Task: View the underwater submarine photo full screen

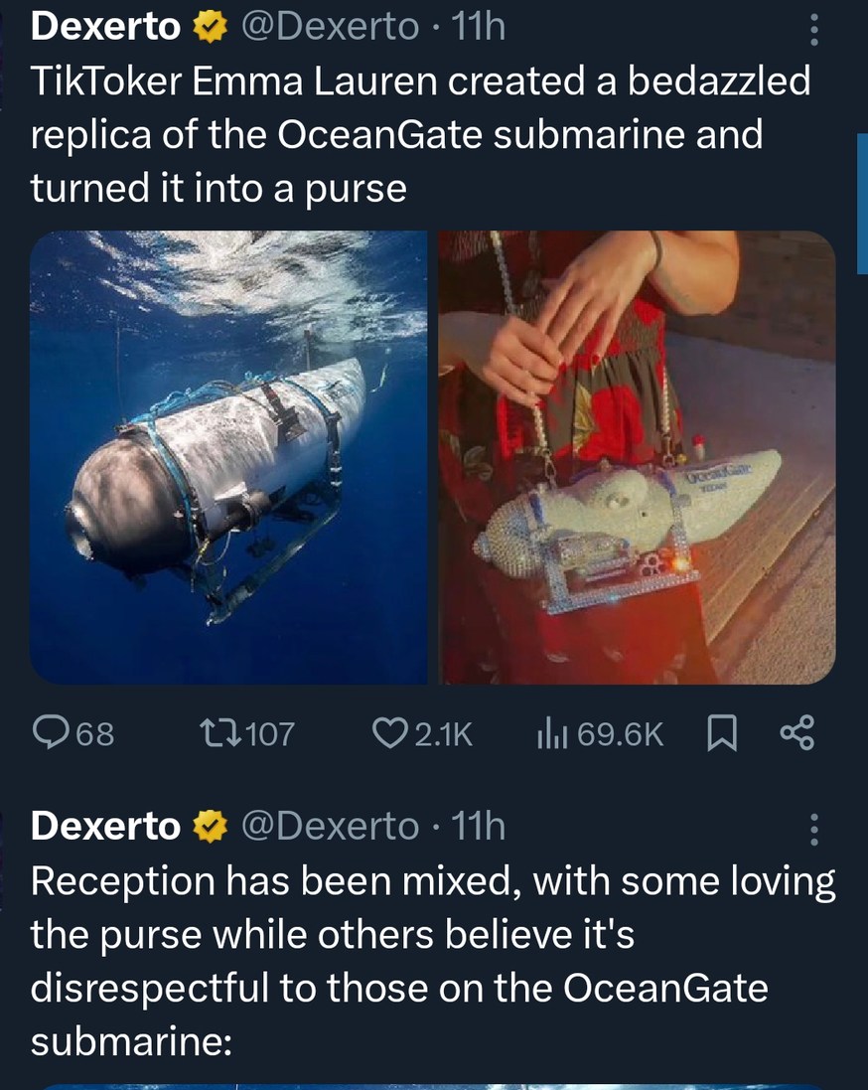Action: point(230,457)
